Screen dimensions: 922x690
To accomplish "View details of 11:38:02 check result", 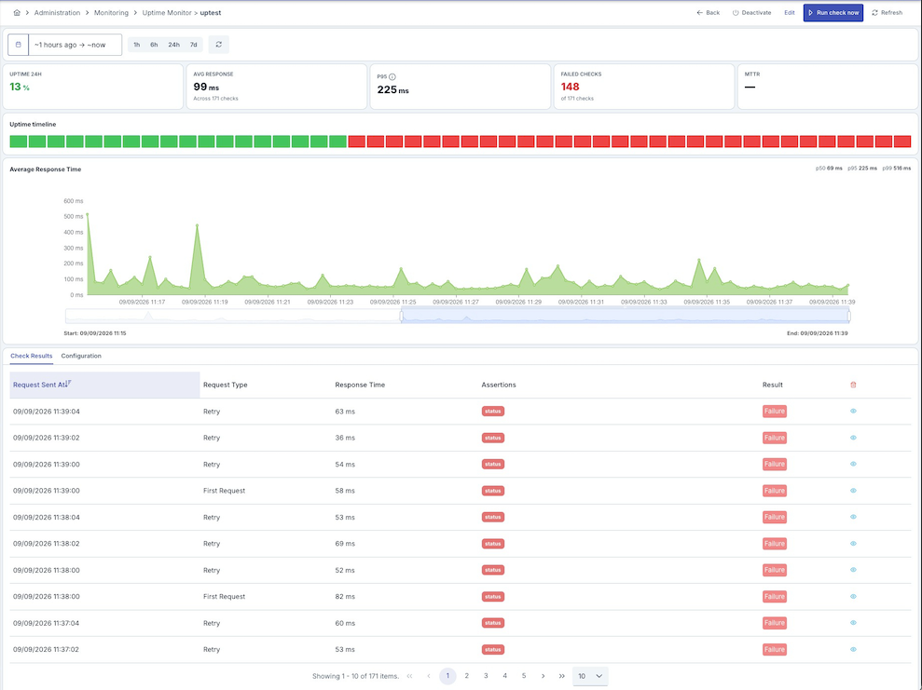I will coord(853,543).
